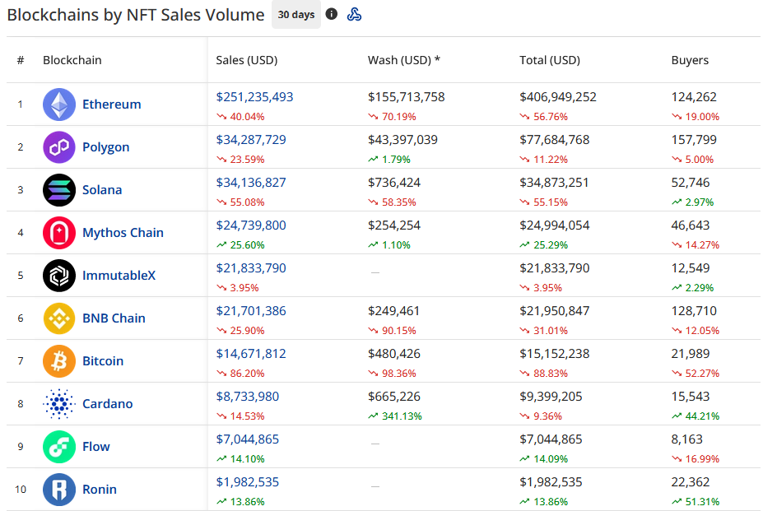Open the 30 days period selector
The height and width of the screenshot is (511, 763).
click(x=296, y=15)
